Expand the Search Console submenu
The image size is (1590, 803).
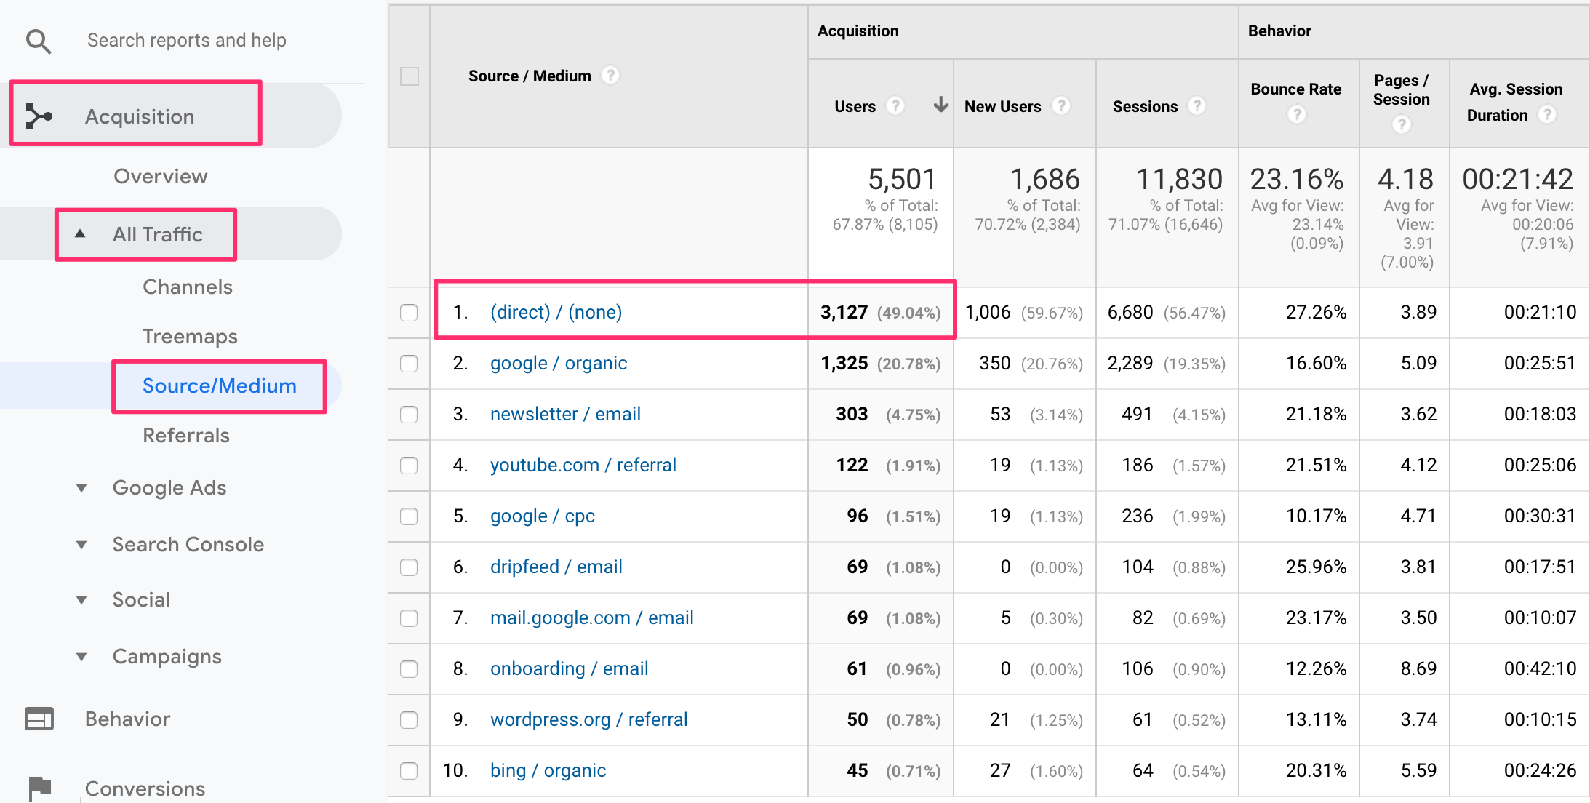pos(81,545)
